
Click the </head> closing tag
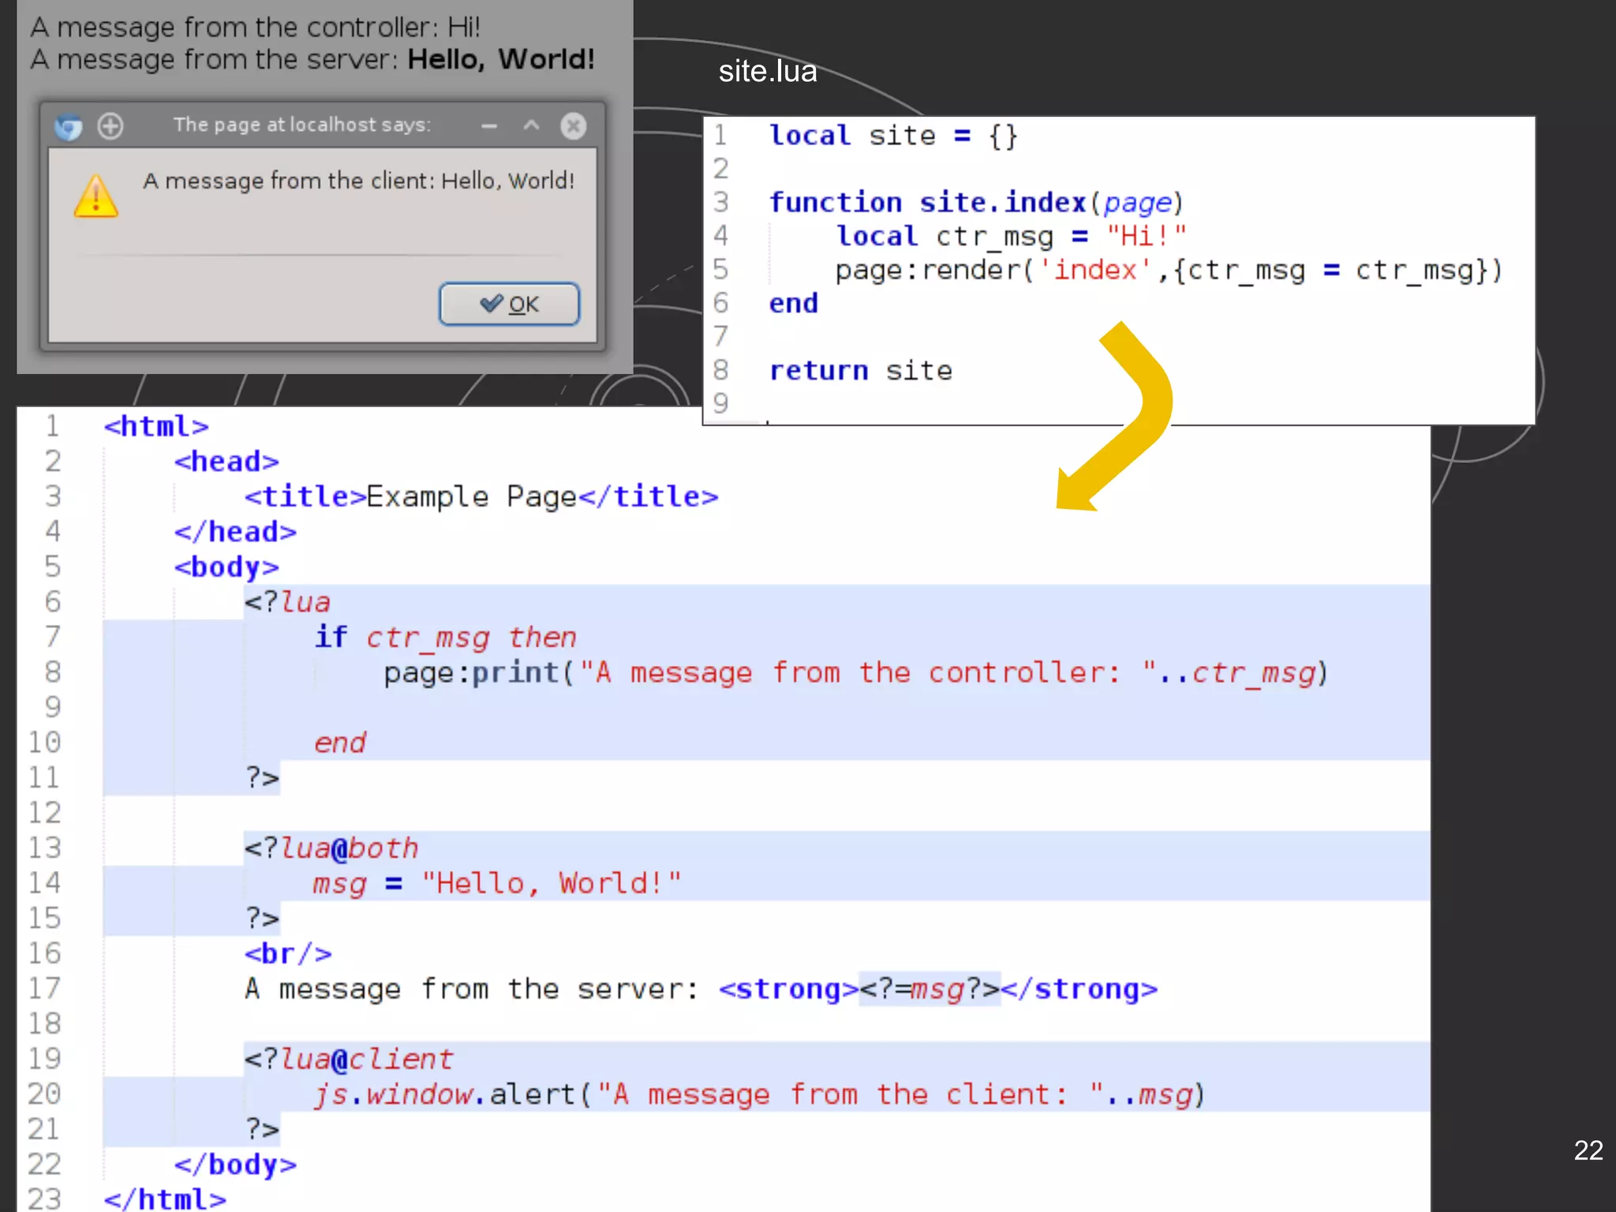click(x=235, y=532)
